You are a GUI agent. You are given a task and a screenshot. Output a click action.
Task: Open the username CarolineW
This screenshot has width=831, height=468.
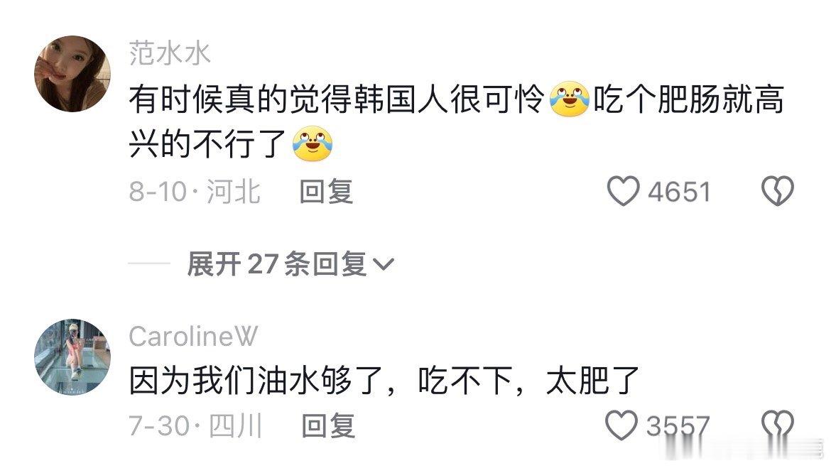pyautogui.click(x=193, y=337)
